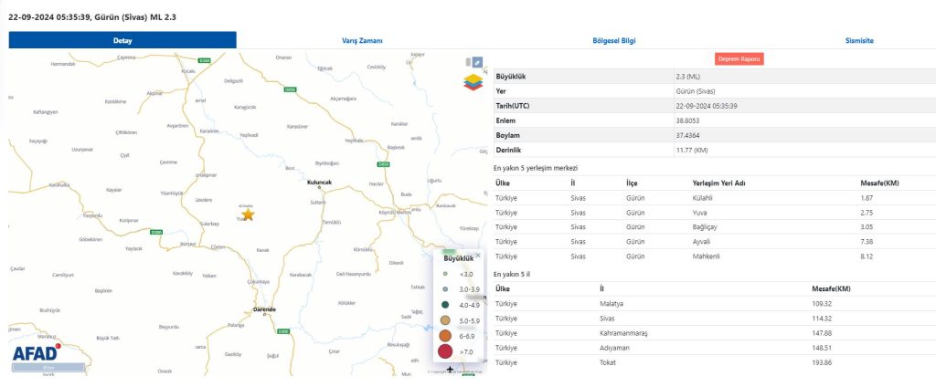
Task: Click the tan 5.0-5.9 magnitude circle
Action: pyautogui.click(x=445, y=320)
